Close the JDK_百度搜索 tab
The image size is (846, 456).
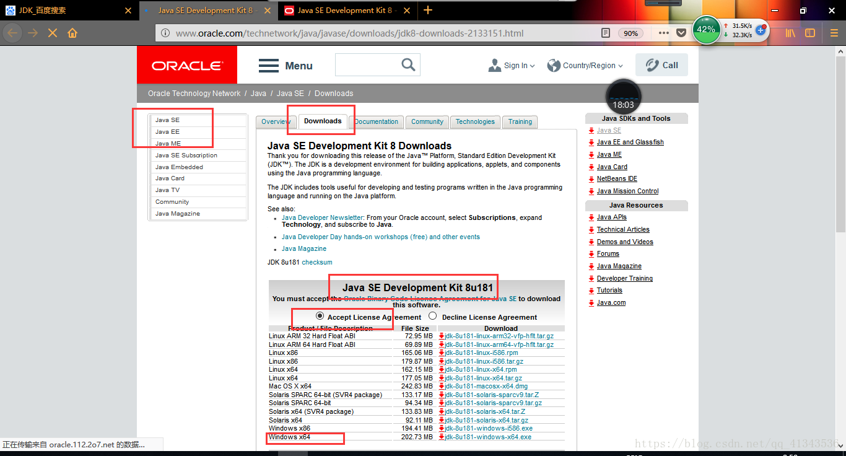(128, 11)
